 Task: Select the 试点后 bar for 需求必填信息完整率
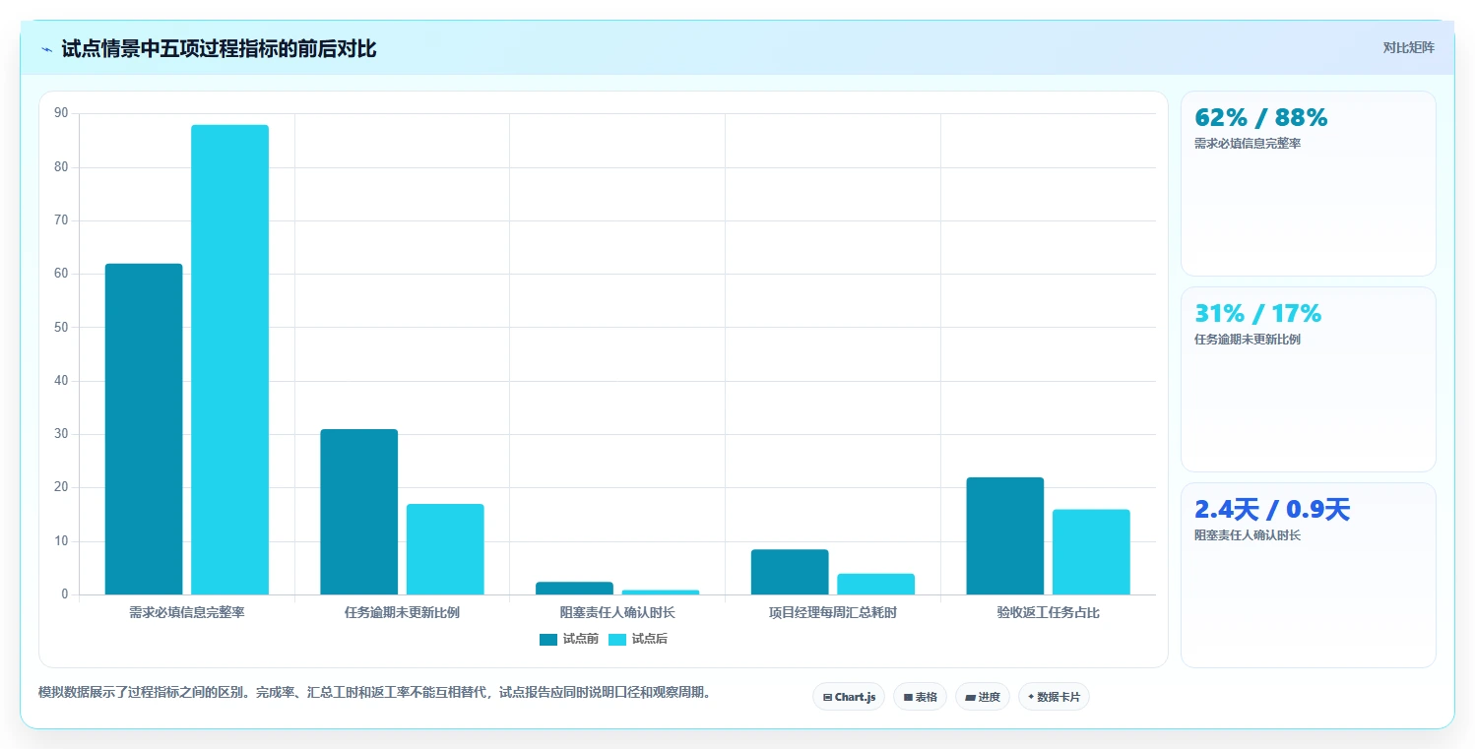[x=229, y=359]
